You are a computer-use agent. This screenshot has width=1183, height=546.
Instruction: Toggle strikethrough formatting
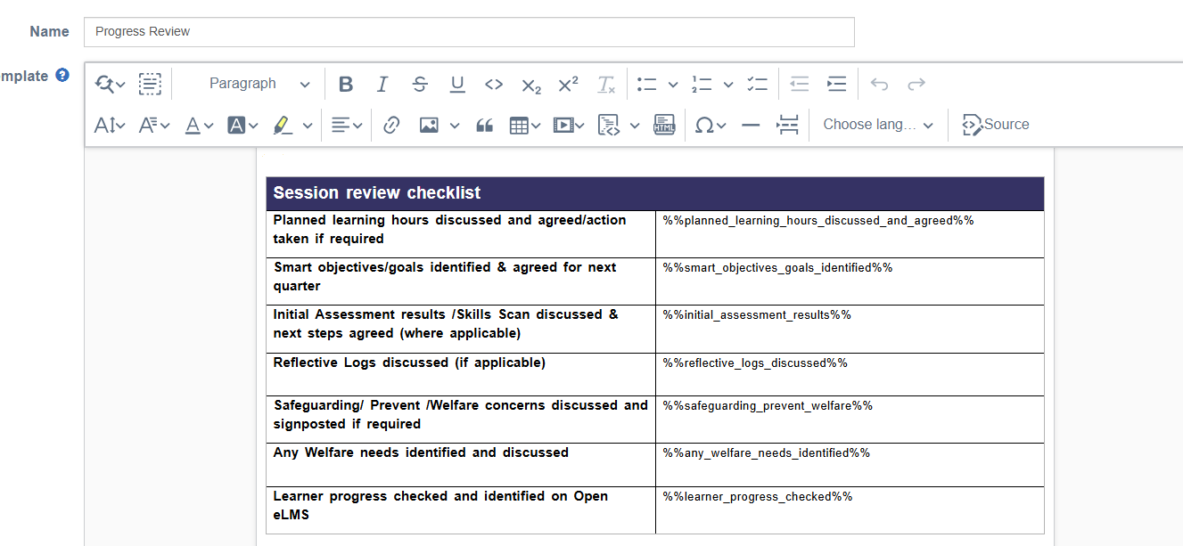(420, 84)
